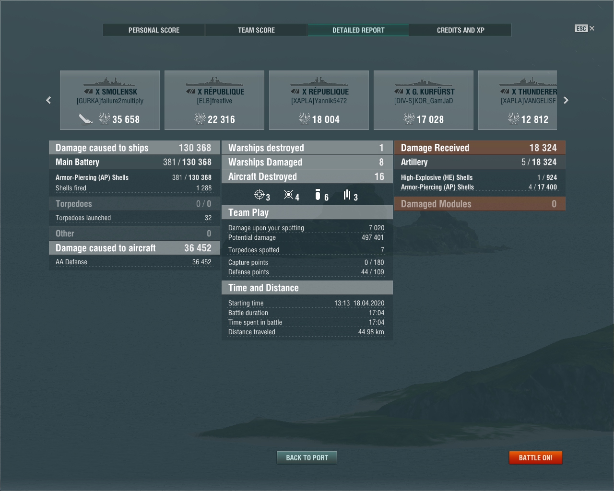Click the Thunderer battleship silhouette icon

528,82
